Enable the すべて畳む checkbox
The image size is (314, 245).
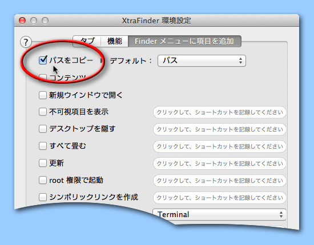(43, 146)
